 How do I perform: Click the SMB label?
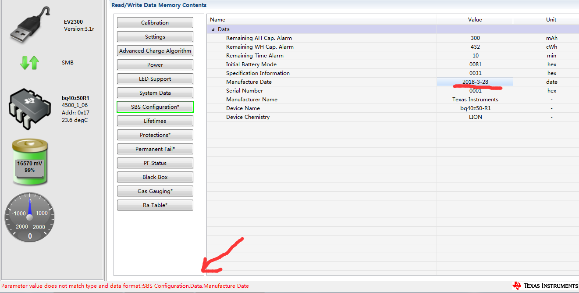click(x=67, y=63)
